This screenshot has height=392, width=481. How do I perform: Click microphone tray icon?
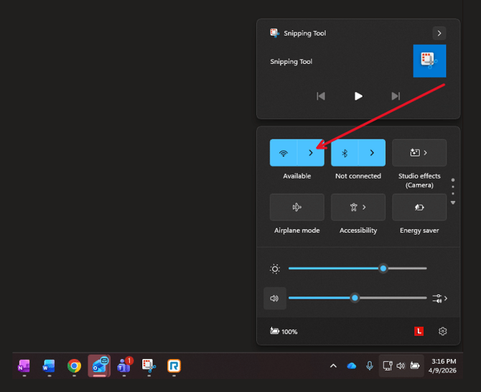pos(370,365)
